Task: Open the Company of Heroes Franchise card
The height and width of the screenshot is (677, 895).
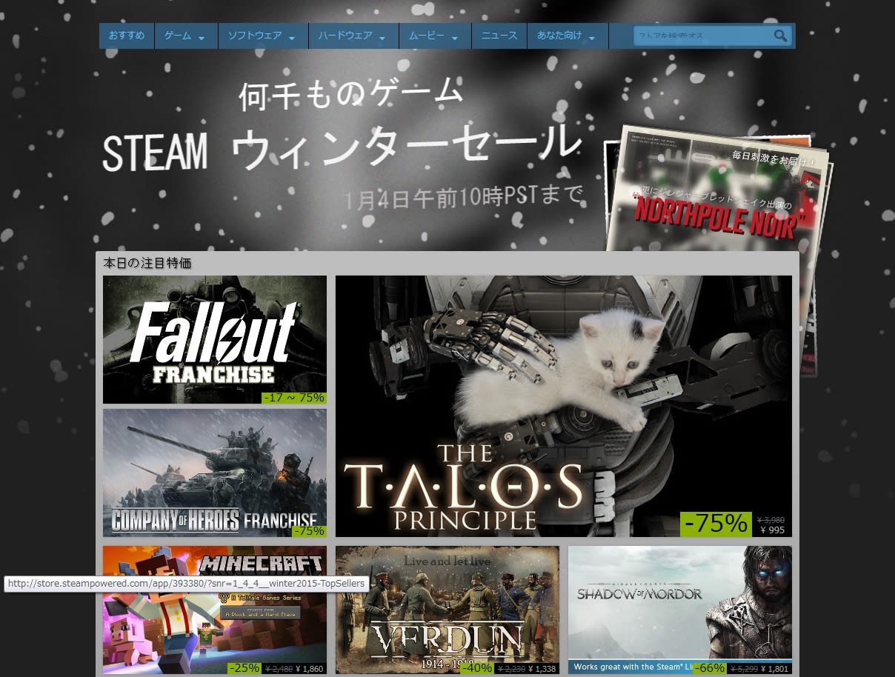Action: (215, 473)
